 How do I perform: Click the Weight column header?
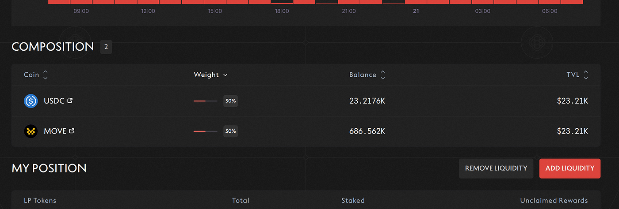tap(206, 75)
